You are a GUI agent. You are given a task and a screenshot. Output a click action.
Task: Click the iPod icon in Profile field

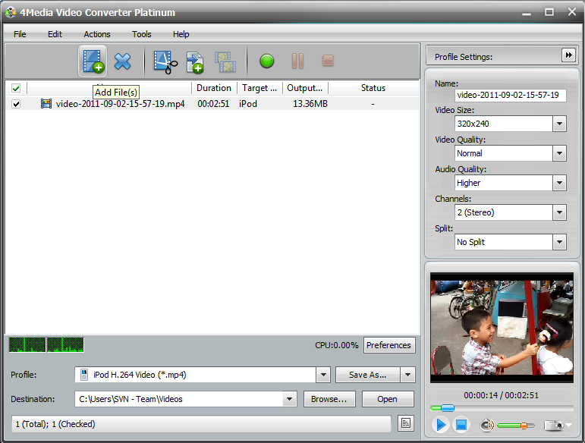85,375
